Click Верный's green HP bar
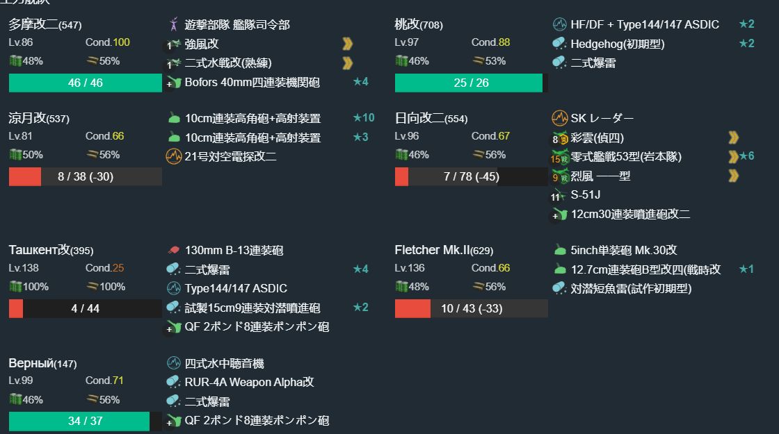779x434 pixels. (78, 421)
